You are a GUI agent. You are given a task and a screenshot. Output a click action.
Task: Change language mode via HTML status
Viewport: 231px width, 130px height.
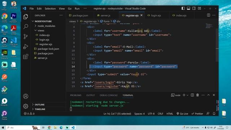click(170, 114)
